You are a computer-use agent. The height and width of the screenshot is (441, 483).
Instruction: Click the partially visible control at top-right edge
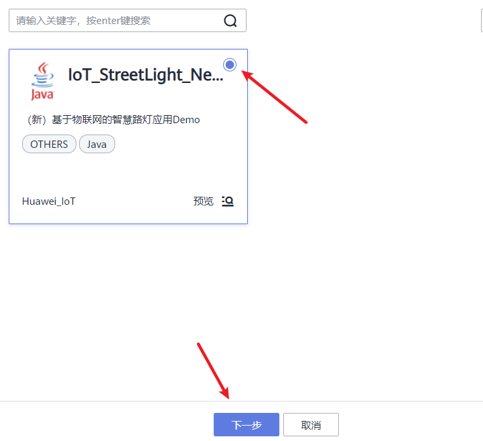pos(482,21)
